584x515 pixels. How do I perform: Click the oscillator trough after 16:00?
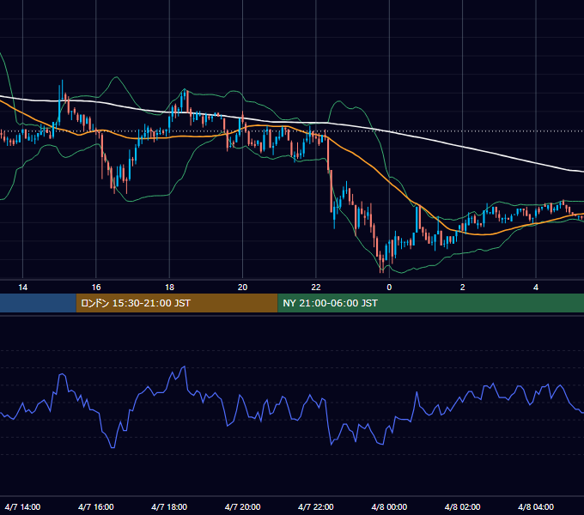click(113, 446)
